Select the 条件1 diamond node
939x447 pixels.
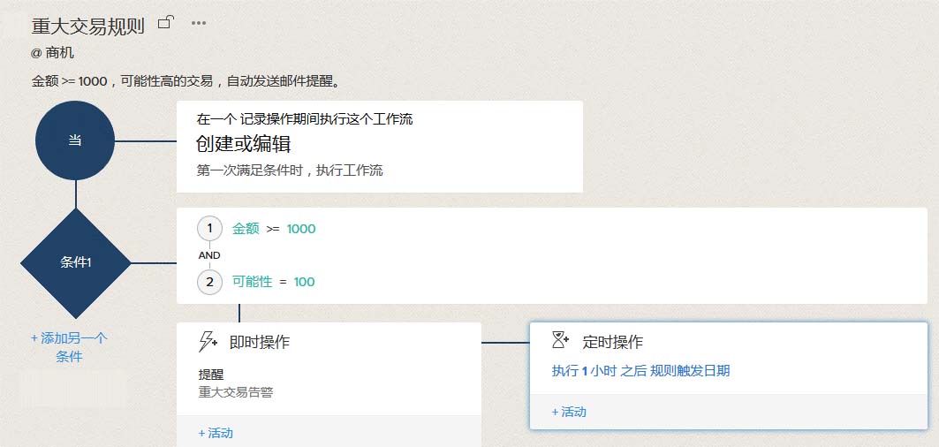click(75, 262)
